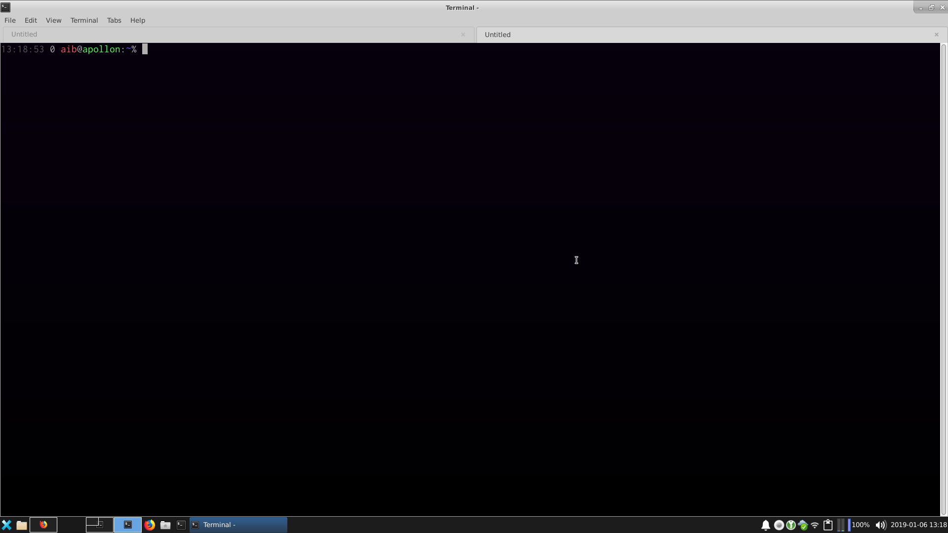Viewport: 948px width, 533px height.
Task: Open the home folder launcher icon
Action: click(165, 525)
